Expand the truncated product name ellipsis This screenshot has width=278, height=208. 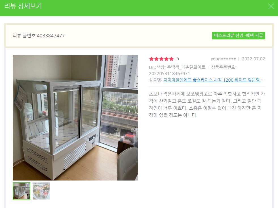263,80
